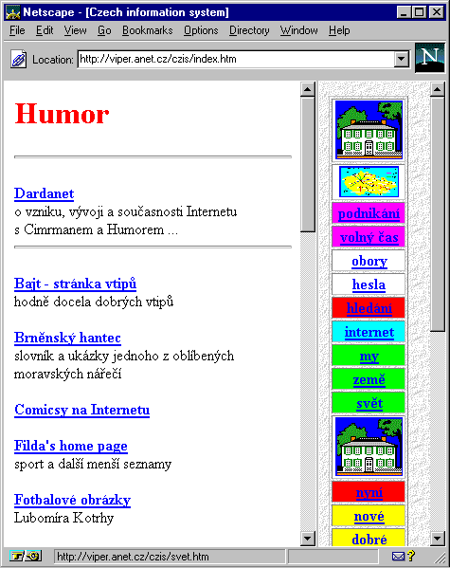Viewport: 450px width, 568px height.
Task: Open the mail envelope icon in status bar
Action: pos(398,556)
